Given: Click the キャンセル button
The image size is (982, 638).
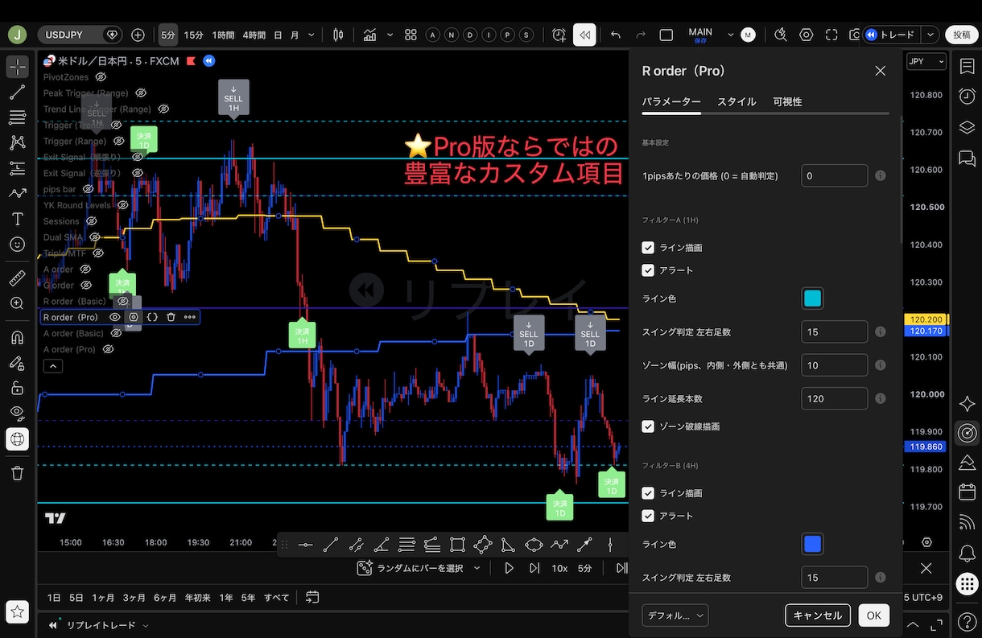Looking at the screenshot, I should pos(818,615).
